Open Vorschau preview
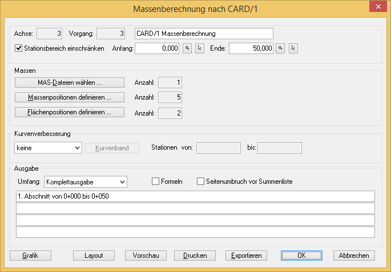The image size is (391, 272). (146, 255)
